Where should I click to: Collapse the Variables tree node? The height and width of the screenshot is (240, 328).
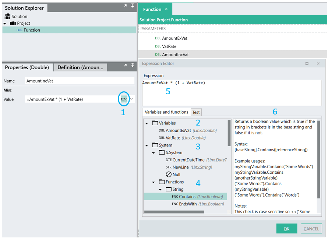point(147,123)
